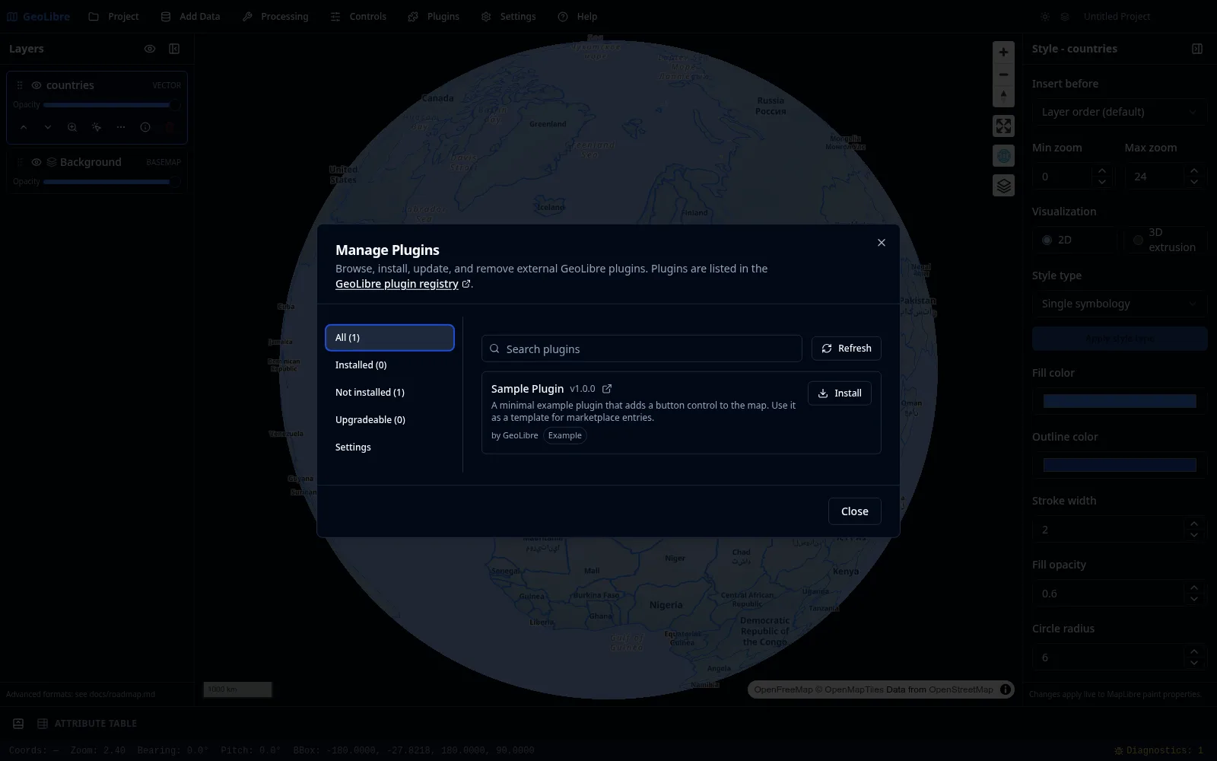Viewport: 1217px width, 761px height.
Task: Grab the countries layer drag handle
Action: click(x=20, y=86)
